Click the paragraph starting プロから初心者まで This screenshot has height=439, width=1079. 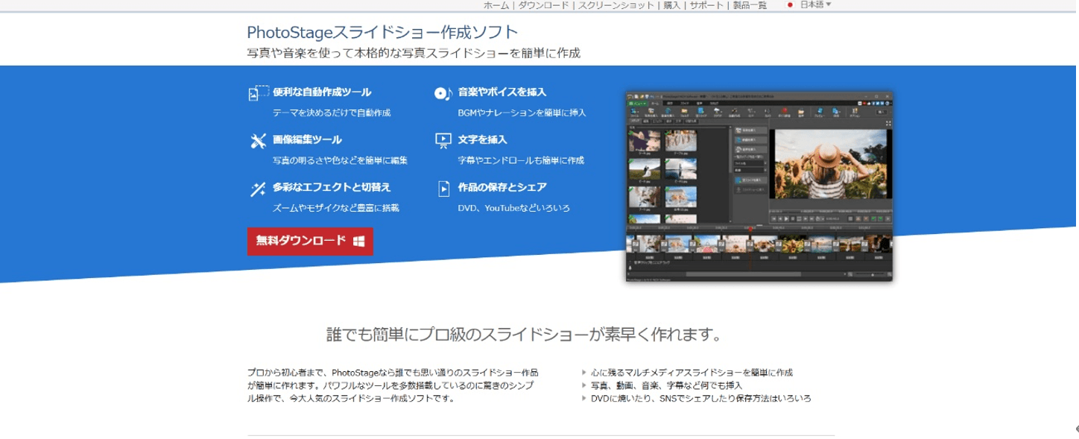click(x=393, y=385)
